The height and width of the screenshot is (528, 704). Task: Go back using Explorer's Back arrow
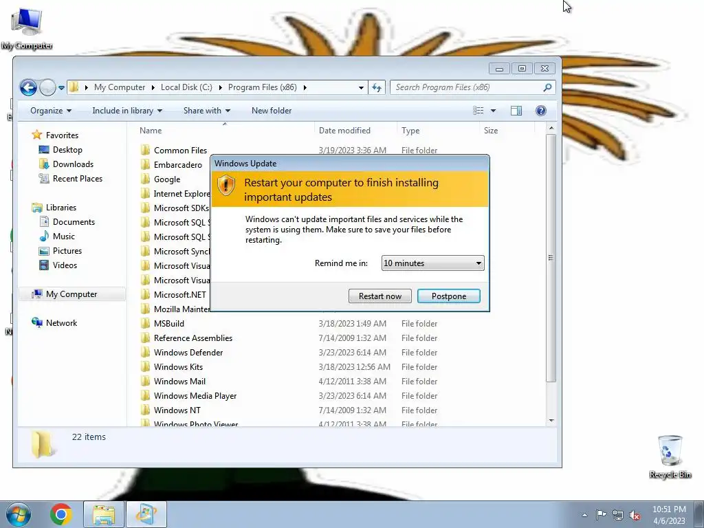(28, 87)
